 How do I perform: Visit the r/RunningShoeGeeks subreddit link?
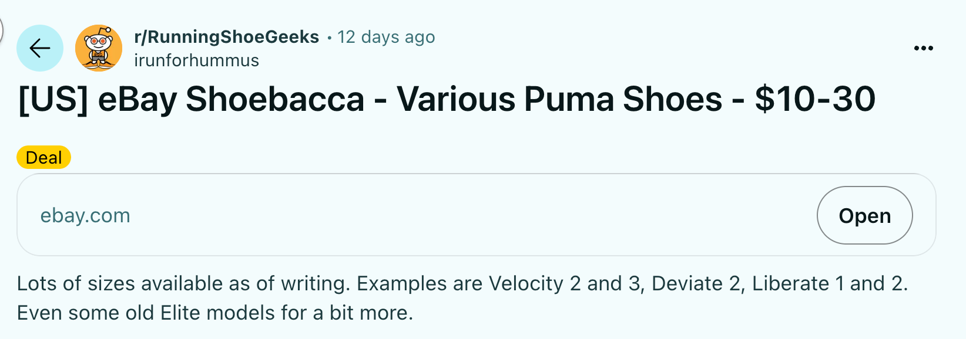[x=226, y=37]
